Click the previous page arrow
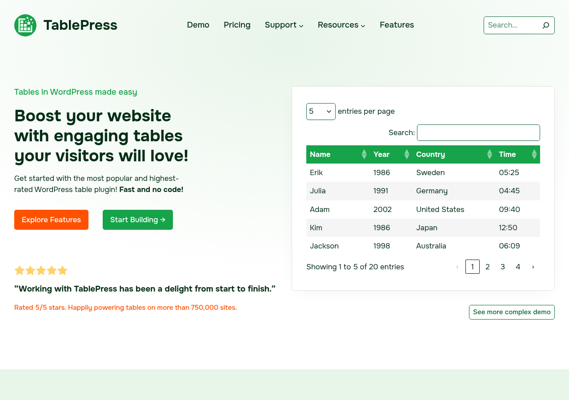This screenshot has width=569, height=400. tap(457, 267)
